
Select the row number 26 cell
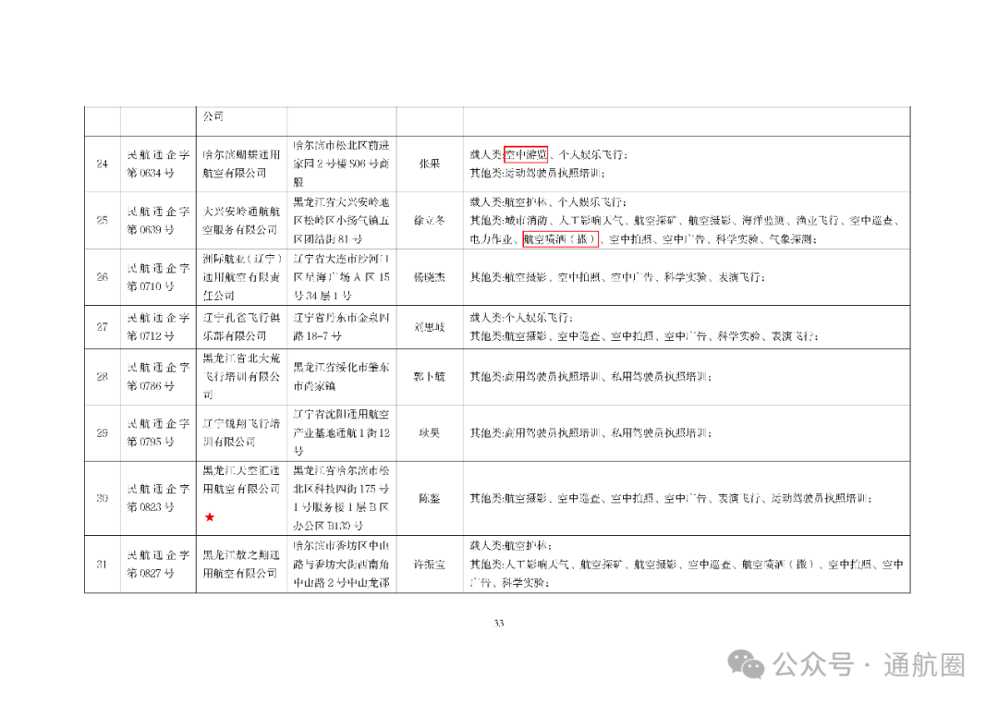click(x=103, y=277)
